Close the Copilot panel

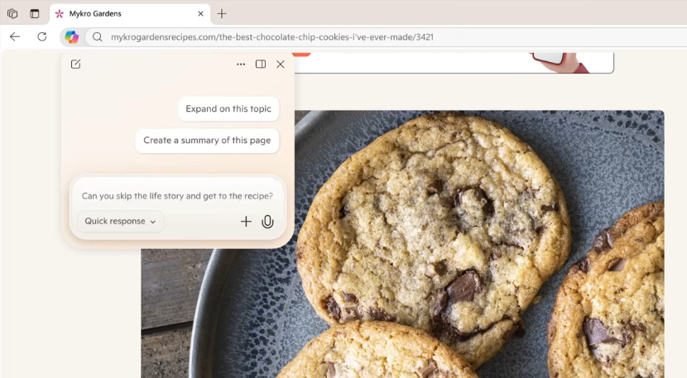click(281, 65)
